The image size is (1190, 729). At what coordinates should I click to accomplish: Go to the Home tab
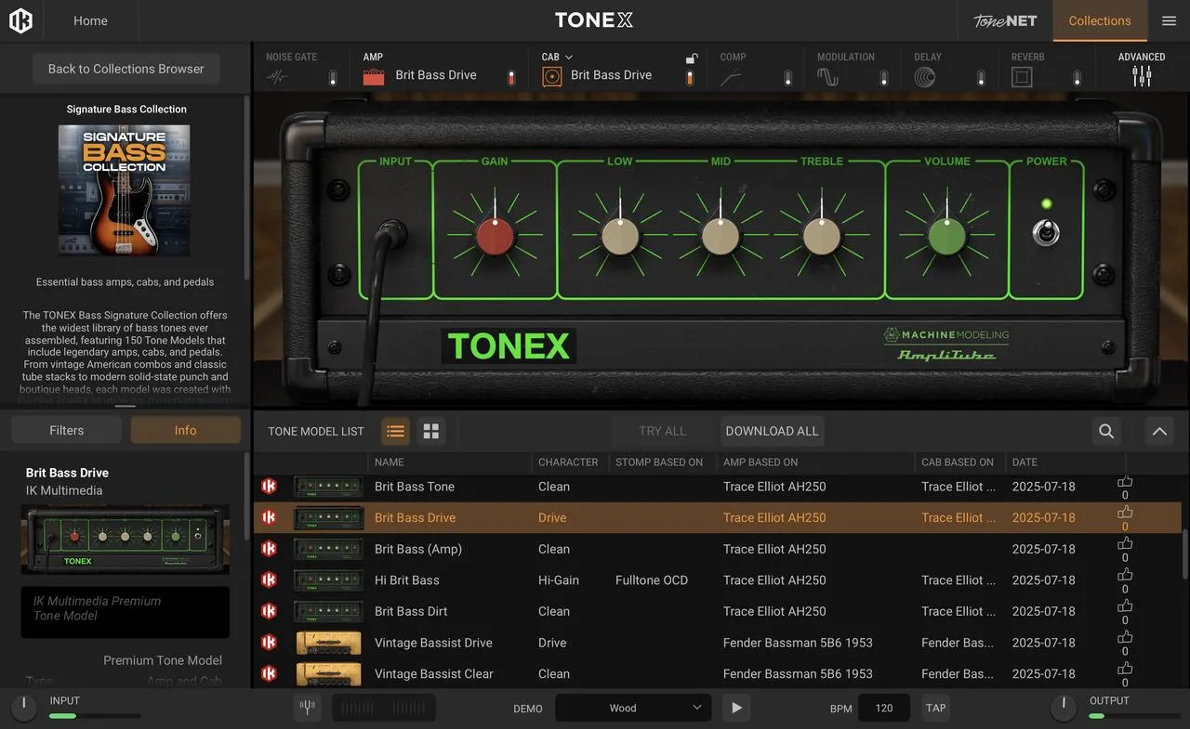coord(90,20)
